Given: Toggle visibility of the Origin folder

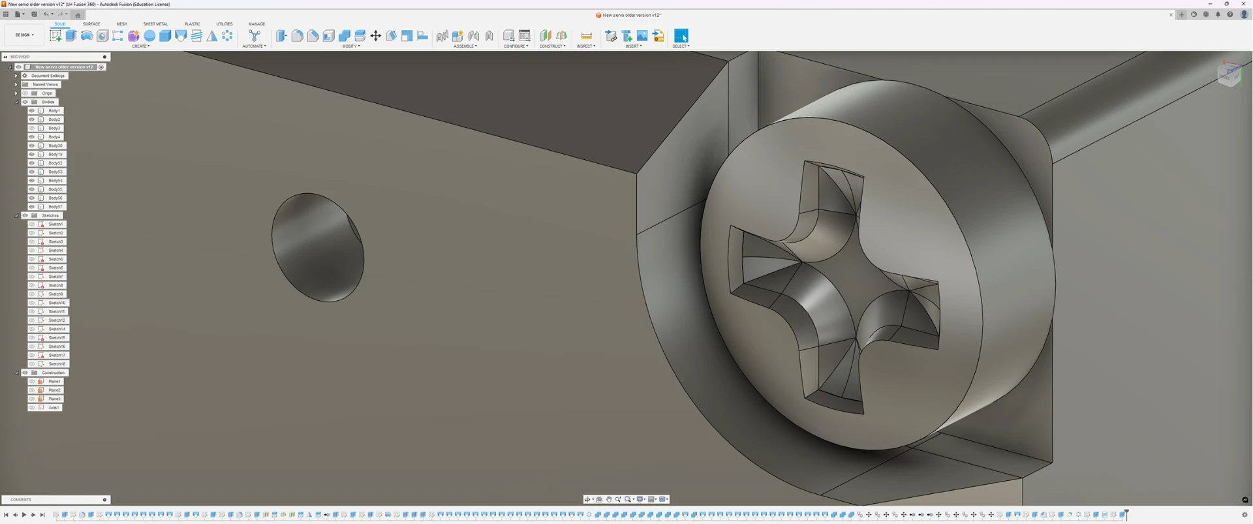Looking at the screenshot, I should (x=25, y=93).
